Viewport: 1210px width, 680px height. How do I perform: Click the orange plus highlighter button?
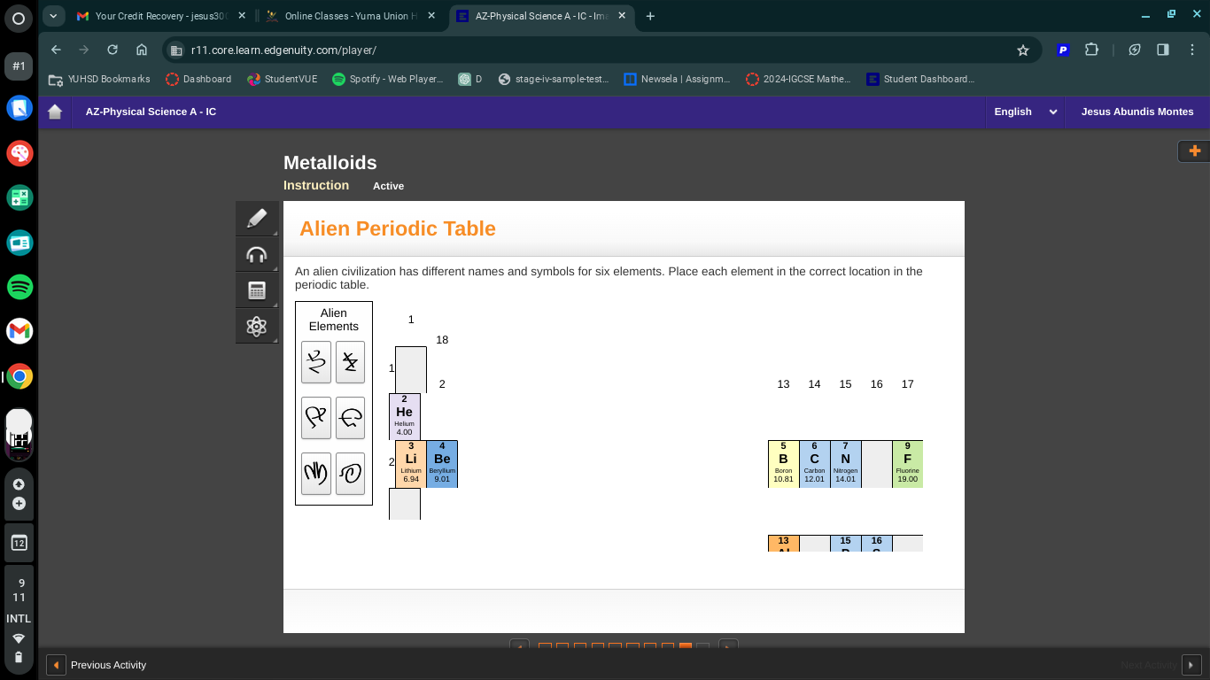point(1195,151)
